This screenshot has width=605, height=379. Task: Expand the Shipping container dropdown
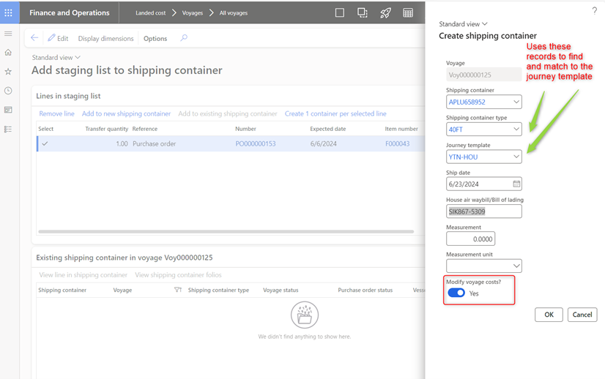[516, 102]
